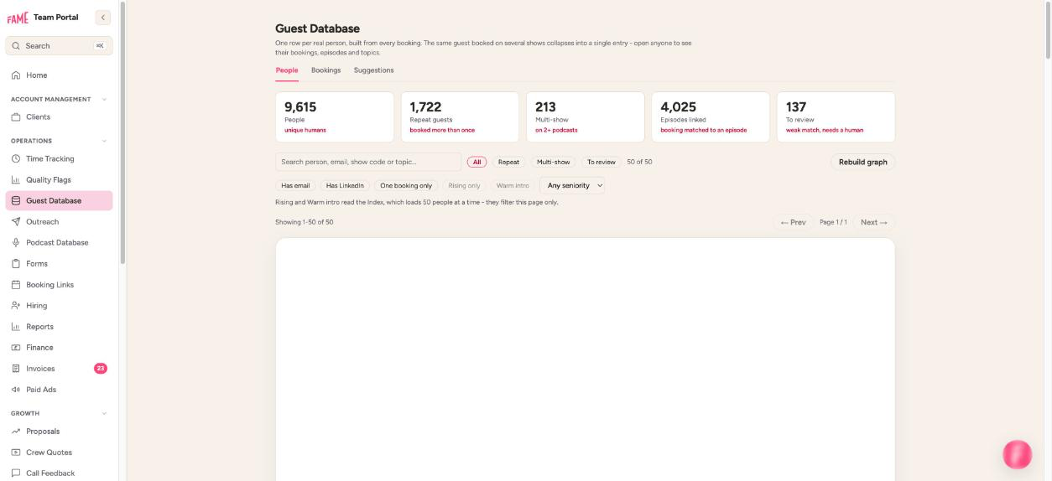Screen dimensions: 1052x481
Task: Toggle the Warm intro filter
Action: tap(513, 185)
